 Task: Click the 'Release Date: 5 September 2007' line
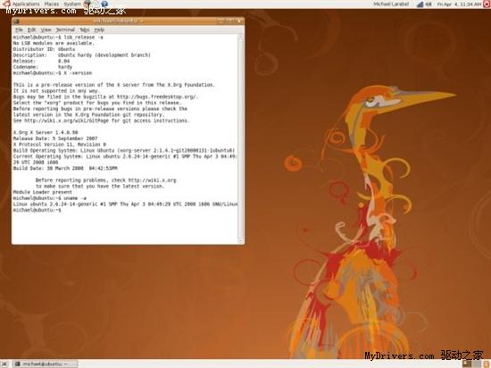click(55, 138)
